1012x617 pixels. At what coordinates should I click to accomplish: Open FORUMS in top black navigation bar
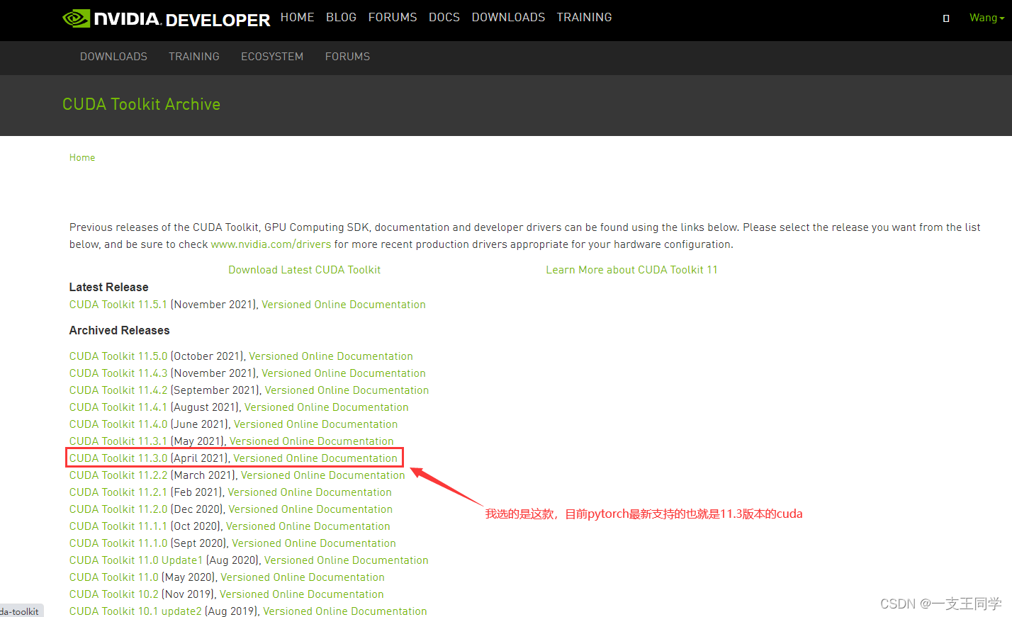tap(393, 17)
